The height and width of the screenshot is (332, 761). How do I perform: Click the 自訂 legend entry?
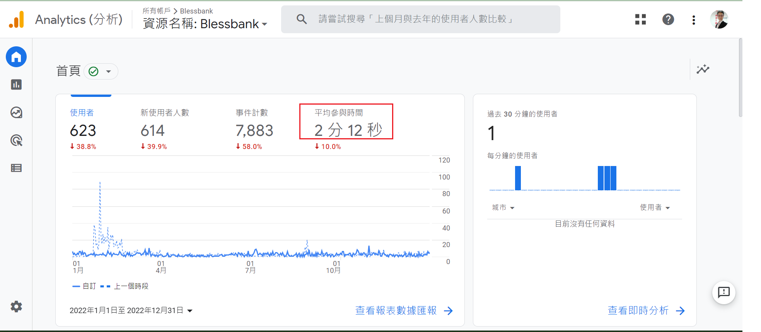tap(84, 286)
